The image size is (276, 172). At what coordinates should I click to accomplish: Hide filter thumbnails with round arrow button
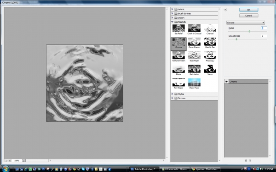tap(225, 10)
